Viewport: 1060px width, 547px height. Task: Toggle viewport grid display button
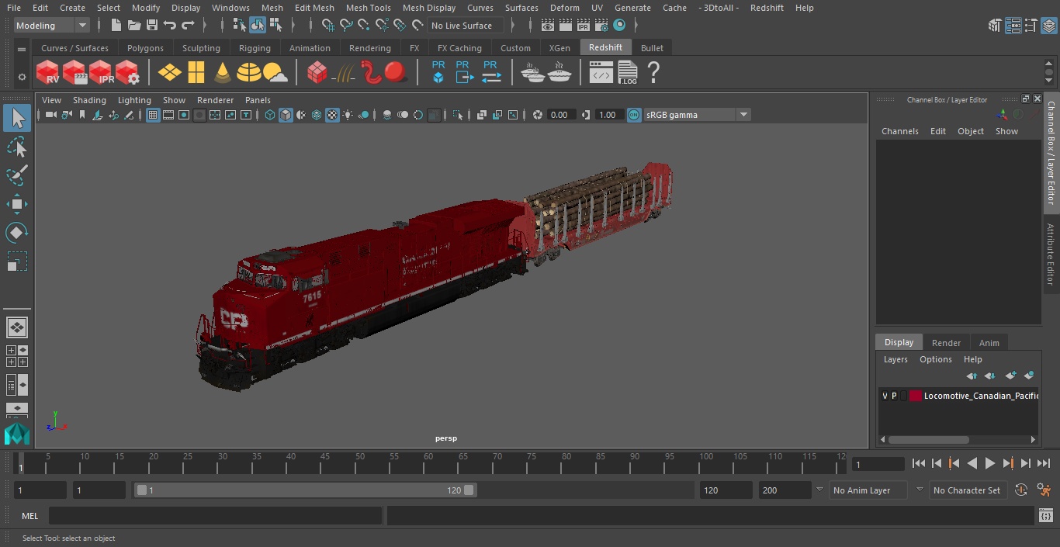[153, 115]
